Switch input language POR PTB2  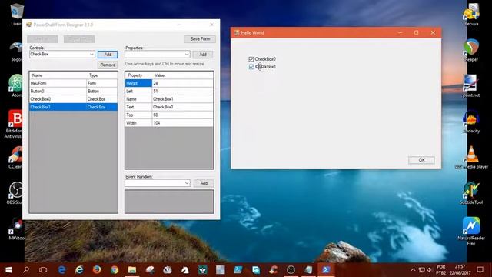[440, 270]
